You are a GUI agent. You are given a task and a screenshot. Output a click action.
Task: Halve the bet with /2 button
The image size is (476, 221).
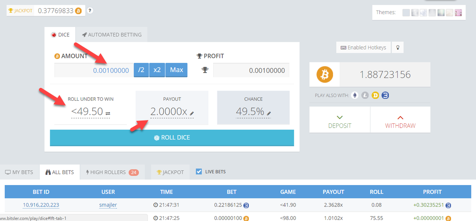[141, 70]
